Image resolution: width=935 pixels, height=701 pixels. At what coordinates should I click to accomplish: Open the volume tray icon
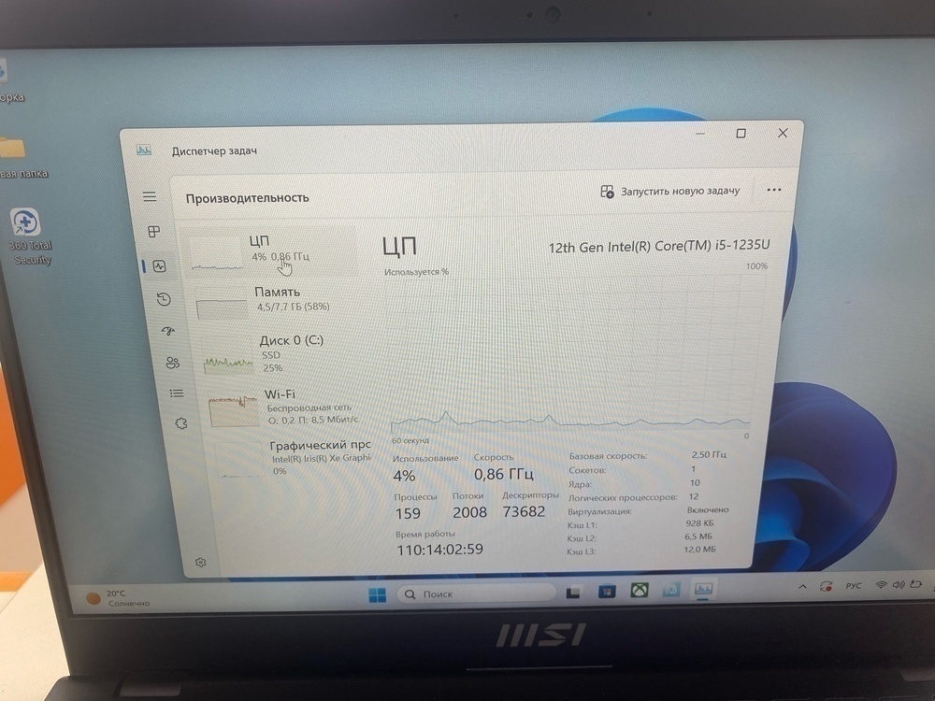click(898, 585)
